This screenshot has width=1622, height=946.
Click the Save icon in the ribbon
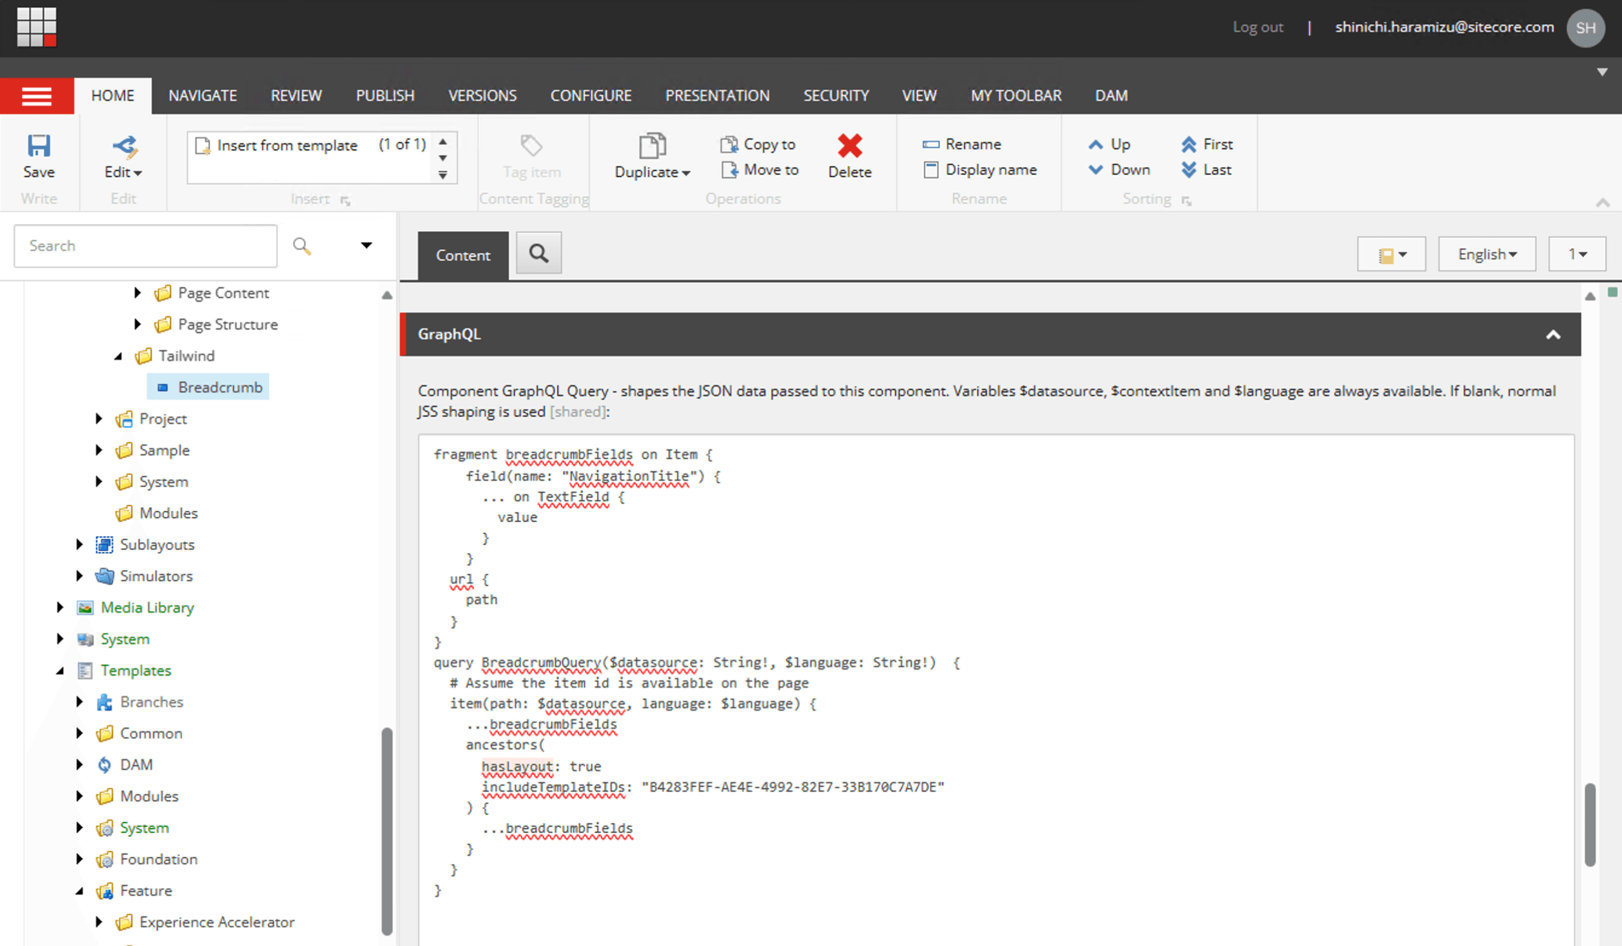tap(39, 147)
